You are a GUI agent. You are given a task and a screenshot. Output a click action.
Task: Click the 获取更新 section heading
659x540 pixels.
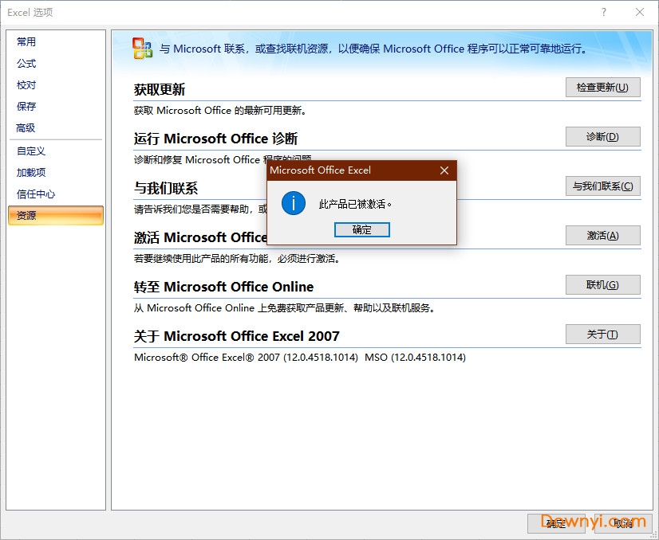pos(160,89)
